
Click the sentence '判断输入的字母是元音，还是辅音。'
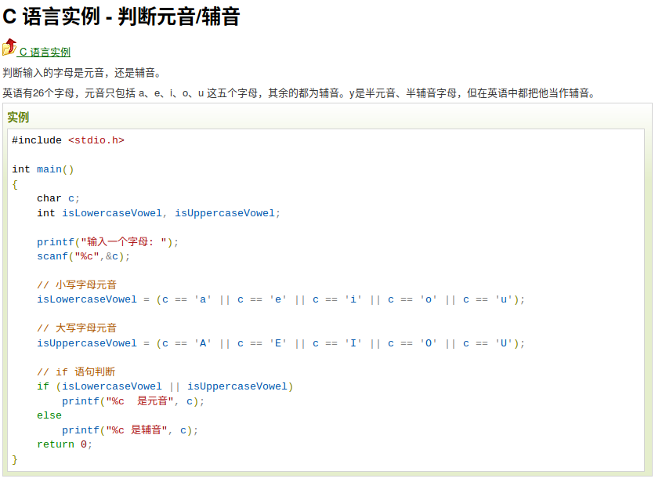click(81, 73)
